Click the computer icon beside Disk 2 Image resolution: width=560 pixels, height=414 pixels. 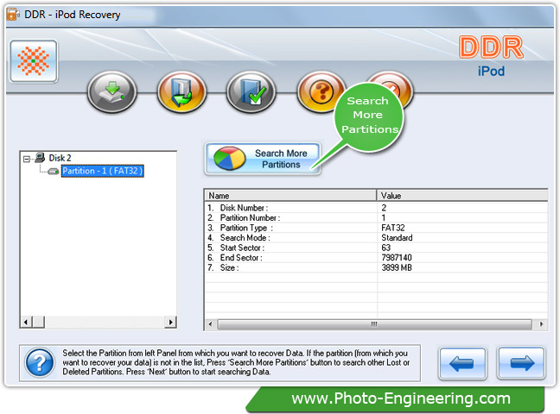[x=40, y=157]
